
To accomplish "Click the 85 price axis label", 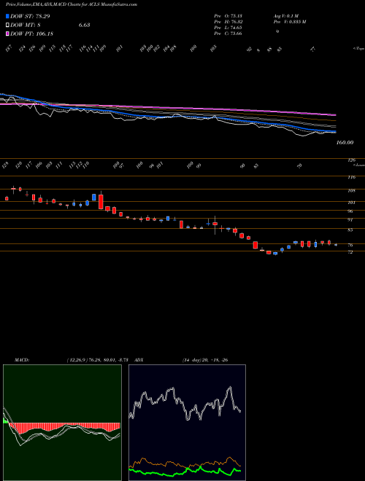I will [x=350, y=230].
